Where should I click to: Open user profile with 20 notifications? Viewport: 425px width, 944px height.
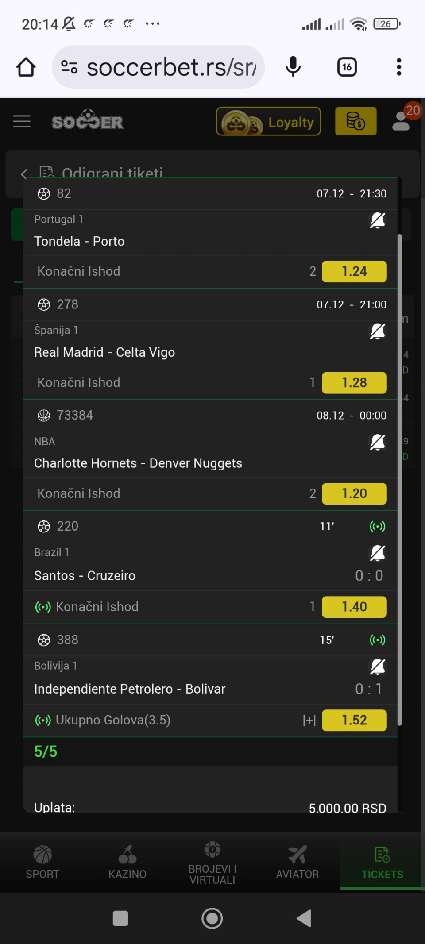coord(402,121)
